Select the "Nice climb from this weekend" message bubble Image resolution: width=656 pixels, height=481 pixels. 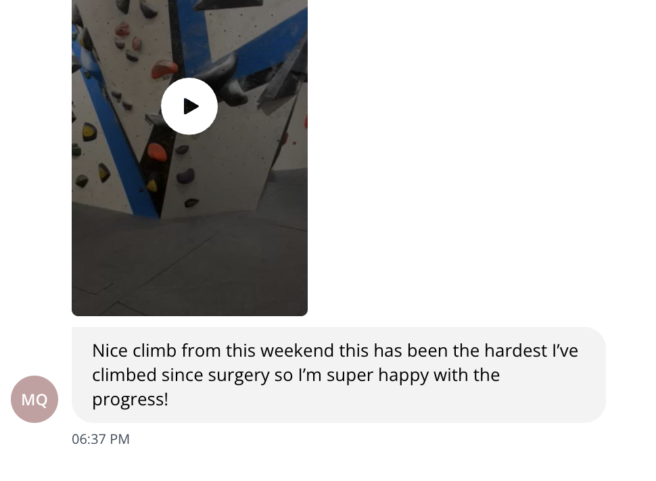click(338, 375)
